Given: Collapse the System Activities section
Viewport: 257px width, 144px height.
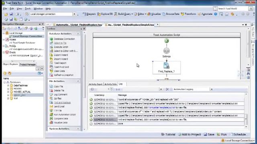Looking at the screenshot, I should pos(78,129).
